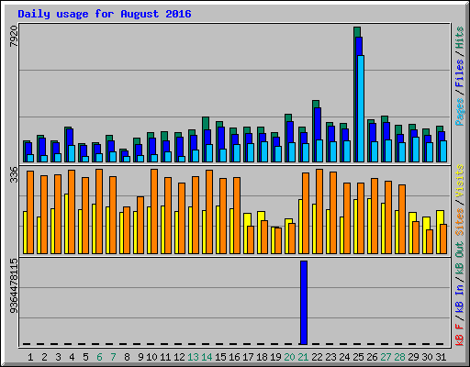Image resolution: width=470 pixels, height=367 pixels.
Task: Click the orange Sites bar on day 28
Action: pyautogui.click(x=402, y=219)
